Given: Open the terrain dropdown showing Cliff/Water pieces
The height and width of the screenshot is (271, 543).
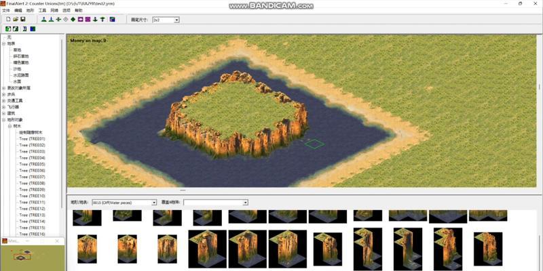Looking at the screenshot, I should click(124, 203).
